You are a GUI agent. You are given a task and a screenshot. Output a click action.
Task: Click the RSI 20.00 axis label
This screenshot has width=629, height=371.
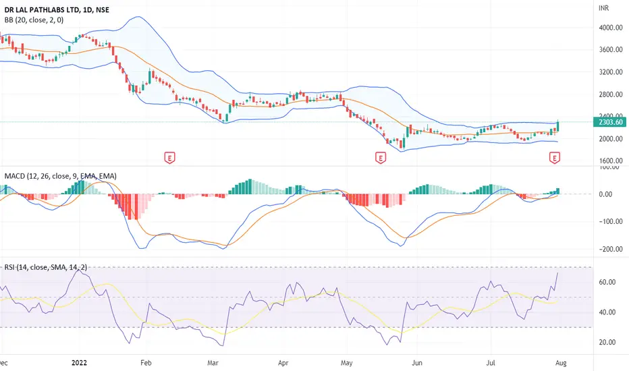[x=607, y=342]
